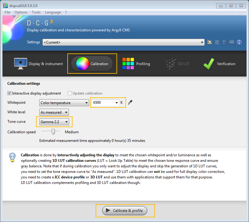Open the Tools menu
Image resolution: width=249 pixels, height=222 pixels.
click(x=36, y=12)
